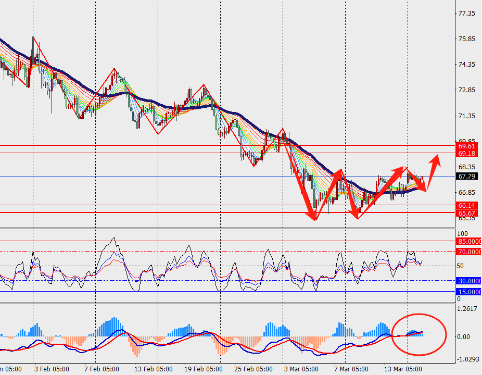
Task: Select the red 69.61 resistance level label
Action: click(x=467, y=146)
